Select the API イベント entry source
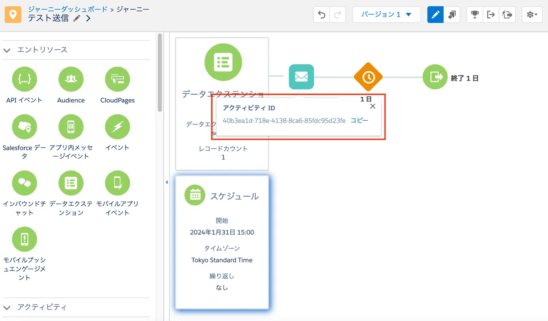Screen dimensions: 548x321 (x=24, y=85)
